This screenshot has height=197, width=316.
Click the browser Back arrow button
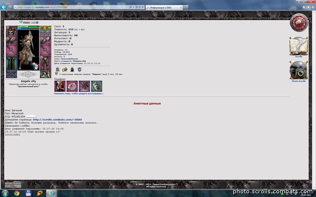pyautogui.click(x=4, y=7)
